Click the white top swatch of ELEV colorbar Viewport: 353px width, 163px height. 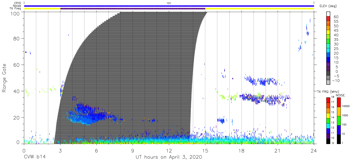328,14
